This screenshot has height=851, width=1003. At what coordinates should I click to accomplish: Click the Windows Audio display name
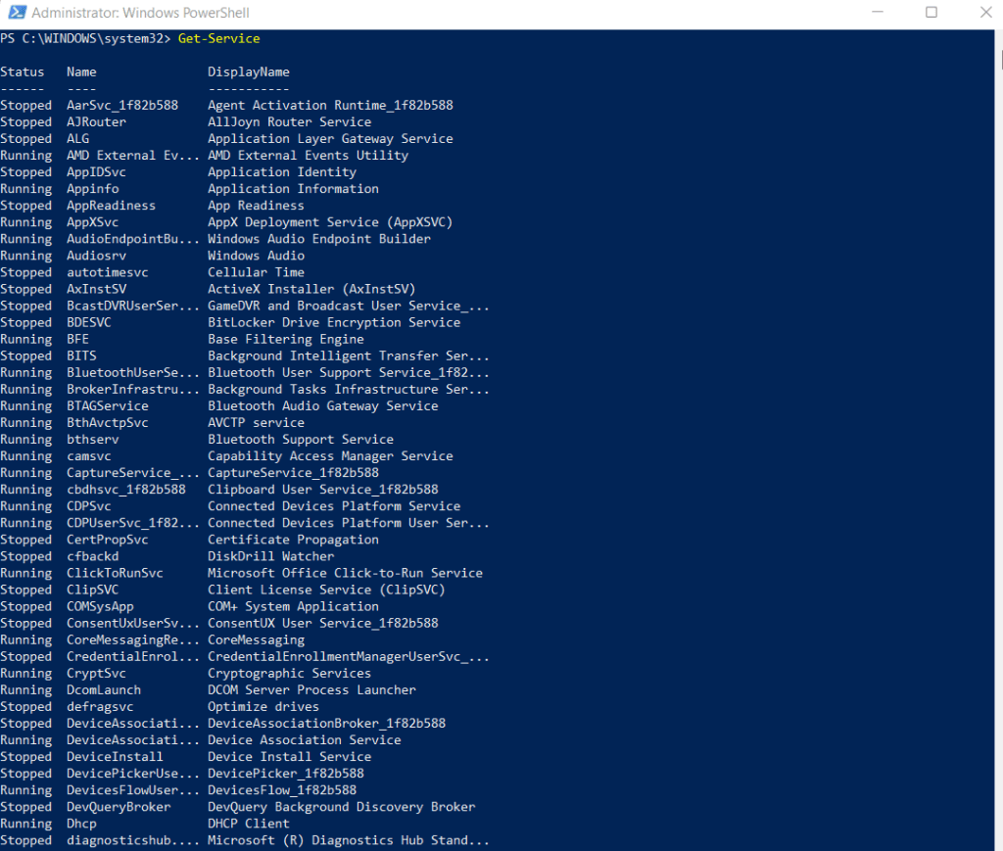[256, 256]
